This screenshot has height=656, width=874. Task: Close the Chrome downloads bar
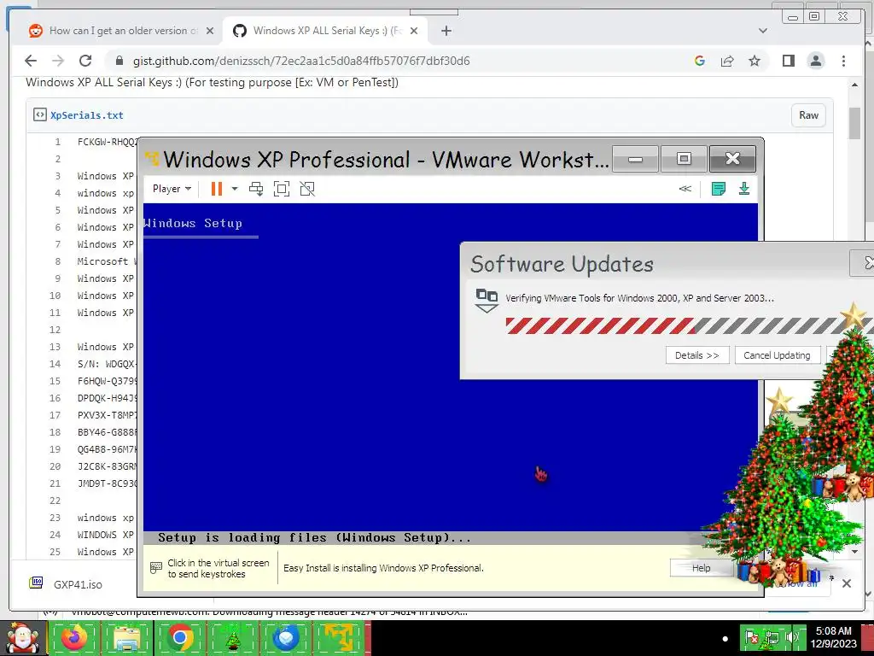(x=847, y=583)
